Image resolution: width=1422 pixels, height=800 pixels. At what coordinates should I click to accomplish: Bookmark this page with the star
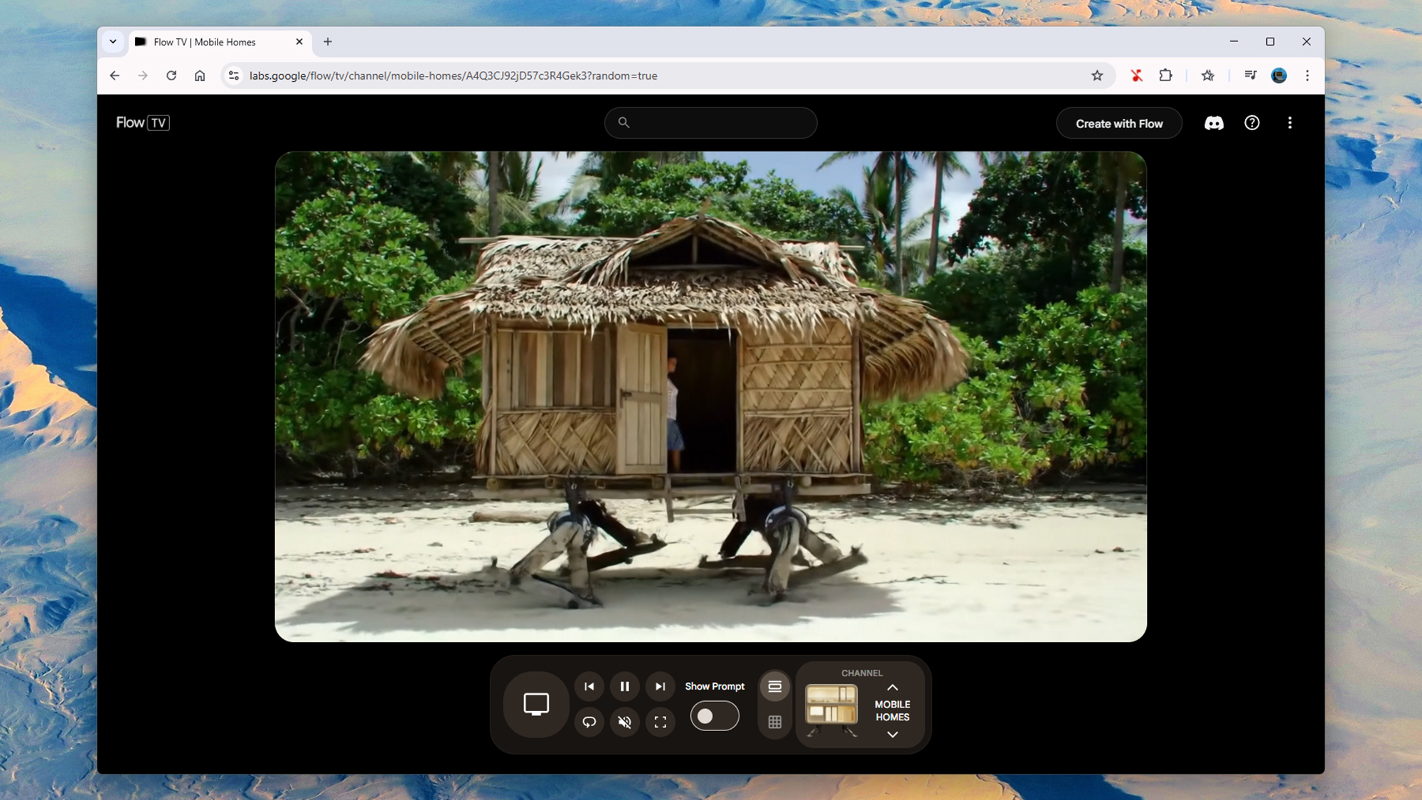(x=1097, y=75)
